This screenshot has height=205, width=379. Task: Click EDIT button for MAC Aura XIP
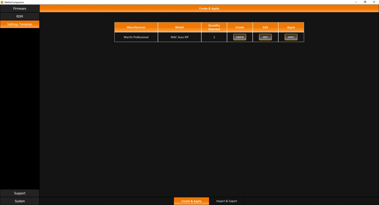tap(265, 37)
